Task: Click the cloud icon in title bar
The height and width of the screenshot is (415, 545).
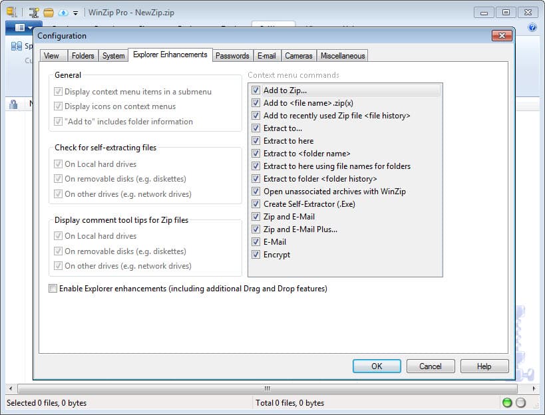Action: click(63, 13)
